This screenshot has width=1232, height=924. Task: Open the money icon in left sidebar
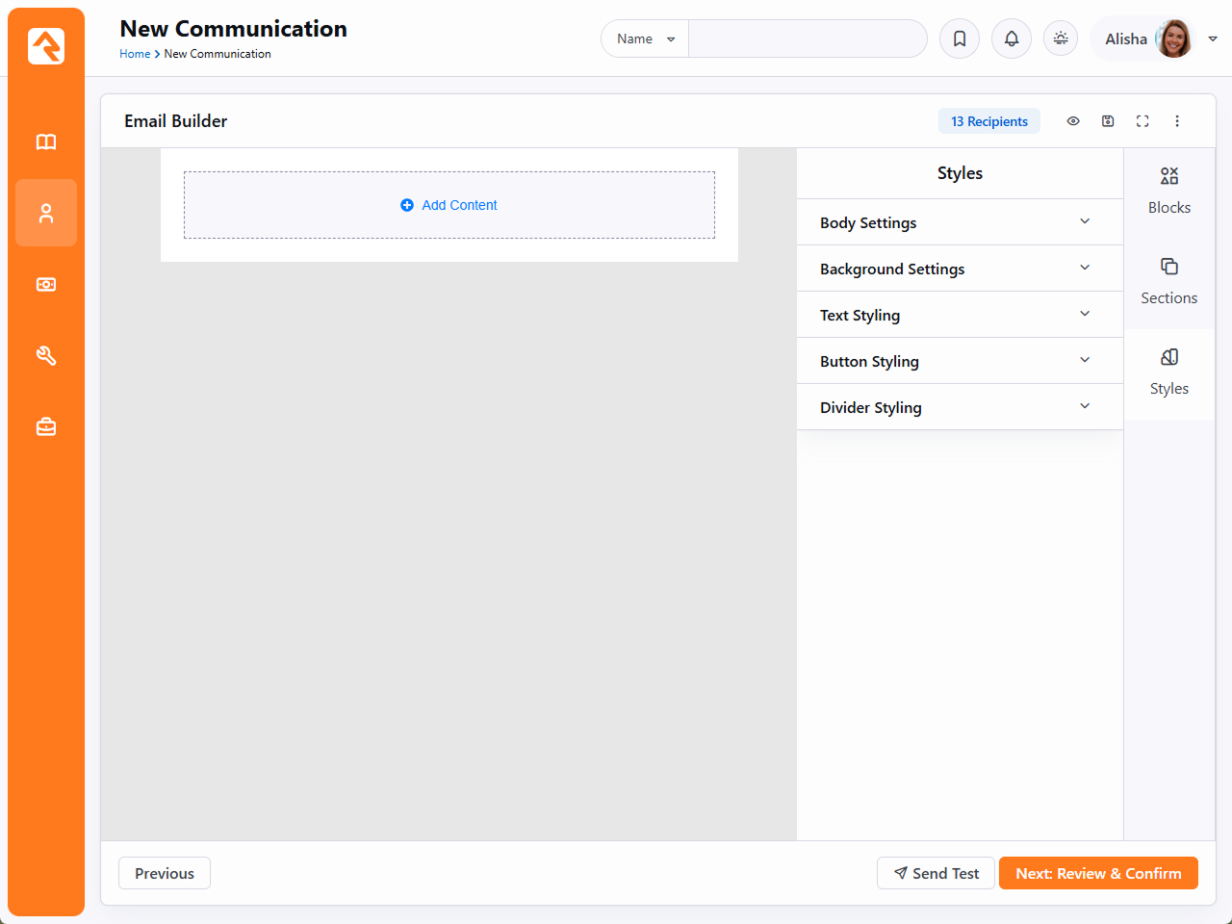click(x=46, y=285)
